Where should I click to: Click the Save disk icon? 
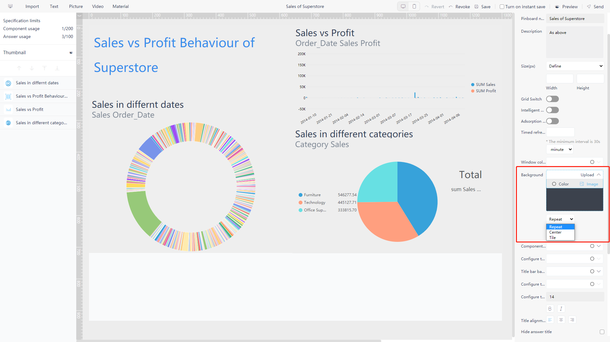point(477,7)
